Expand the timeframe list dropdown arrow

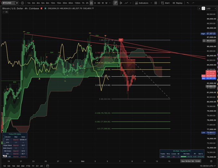coord(110,3)
